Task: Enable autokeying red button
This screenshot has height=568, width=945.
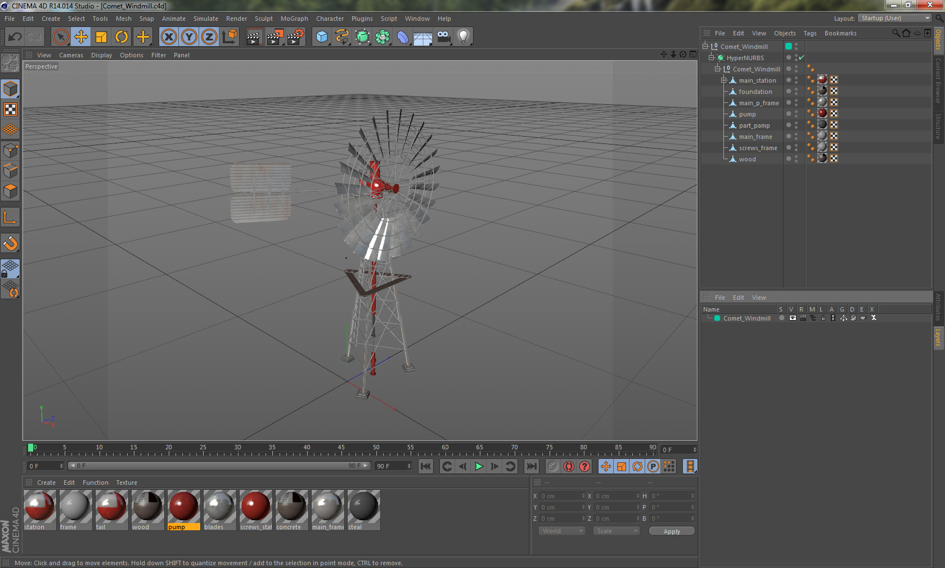Action: click(x=569, y=466)
